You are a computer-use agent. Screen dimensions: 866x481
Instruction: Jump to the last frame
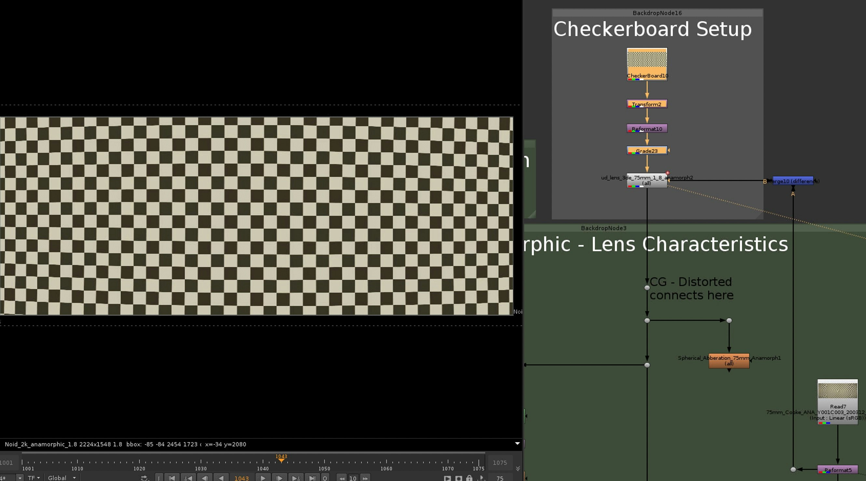point(312,478)
